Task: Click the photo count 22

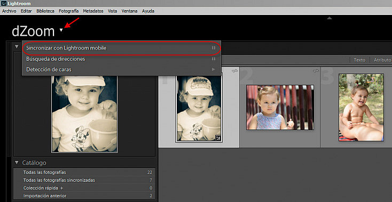Action: (150, 172)
